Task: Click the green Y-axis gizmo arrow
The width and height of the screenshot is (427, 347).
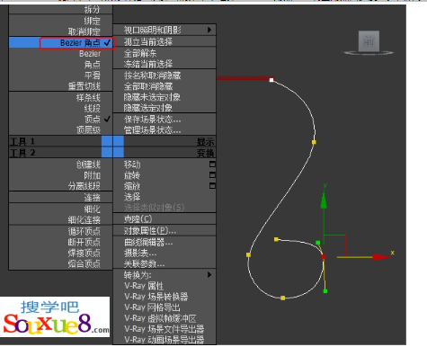Action: (x=324, y=200)
